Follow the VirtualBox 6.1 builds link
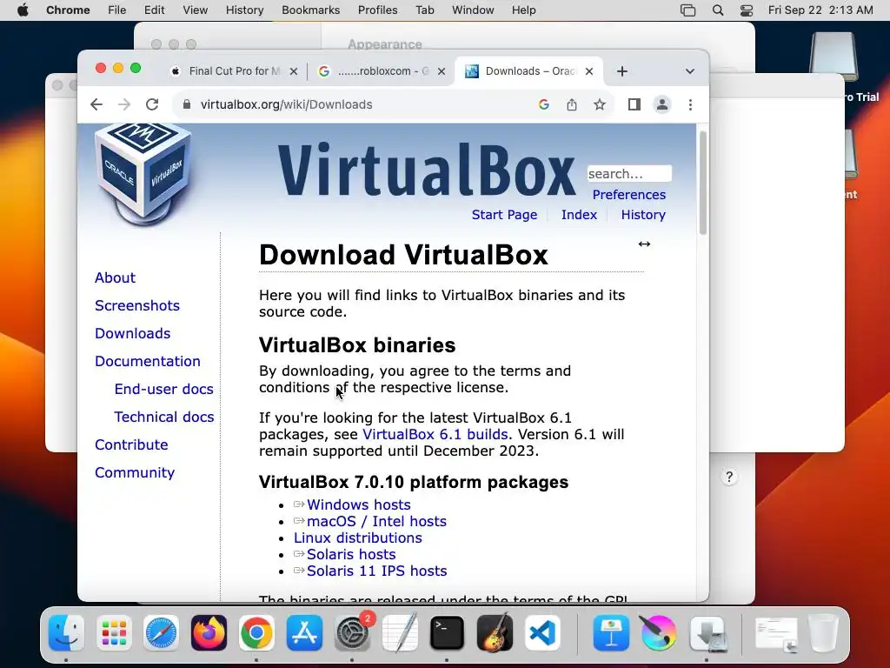The image size is (890, 668). 435,435
